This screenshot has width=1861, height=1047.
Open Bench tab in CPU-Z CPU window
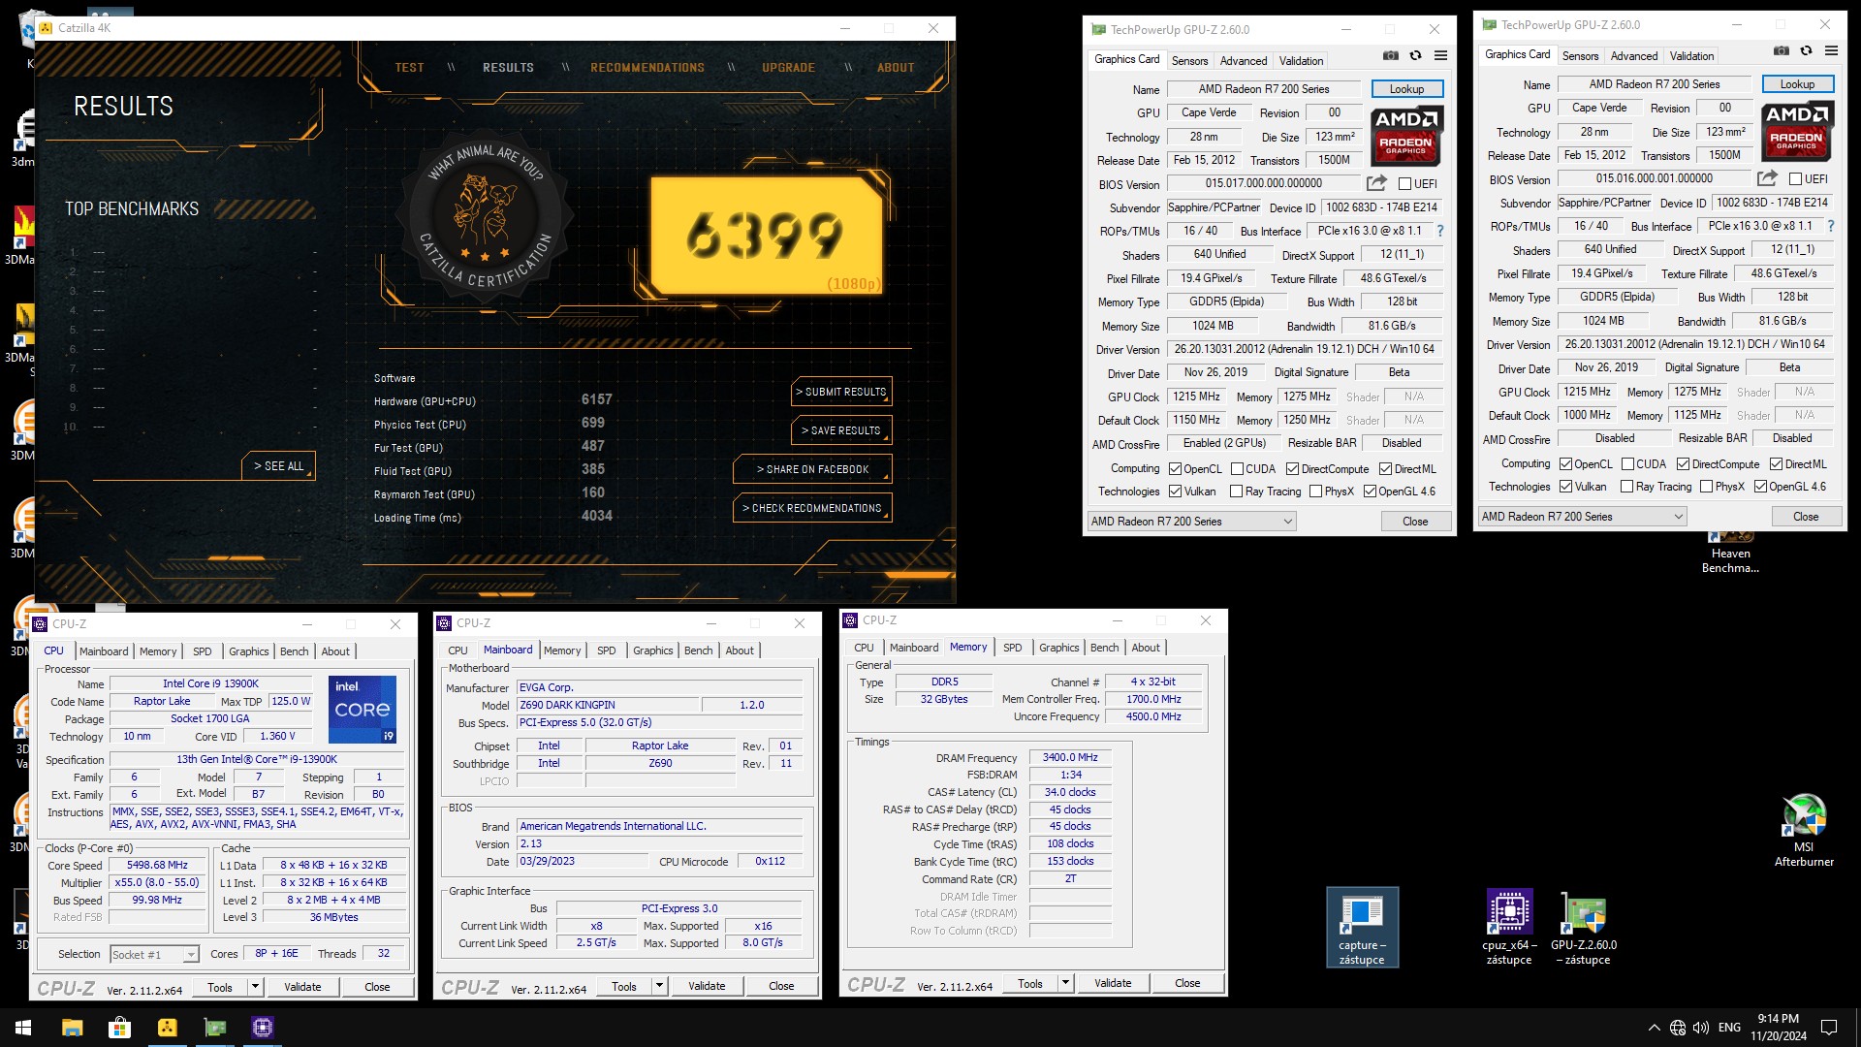click(294, 651)
